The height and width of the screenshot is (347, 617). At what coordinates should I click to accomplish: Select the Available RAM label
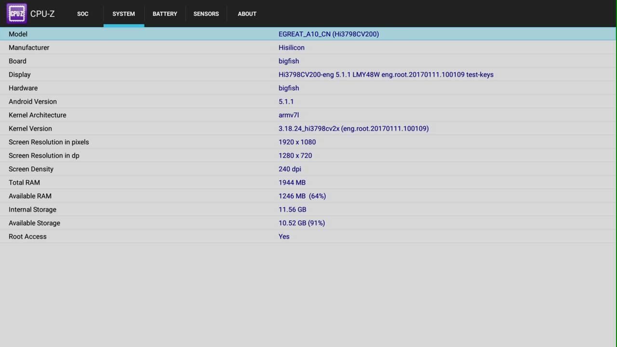[x=30, y=196]
